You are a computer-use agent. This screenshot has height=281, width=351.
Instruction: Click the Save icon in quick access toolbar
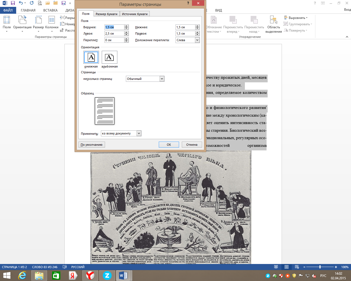coord(13,3)
